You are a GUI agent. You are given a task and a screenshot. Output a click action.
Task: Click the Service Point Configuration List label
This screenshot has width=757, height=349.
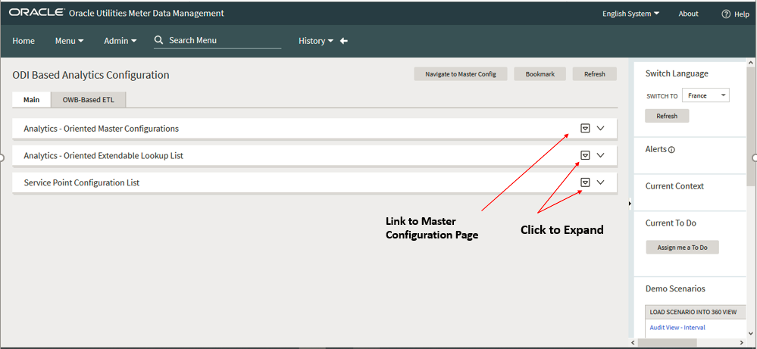pyautogui.click(x=82, y=182)
